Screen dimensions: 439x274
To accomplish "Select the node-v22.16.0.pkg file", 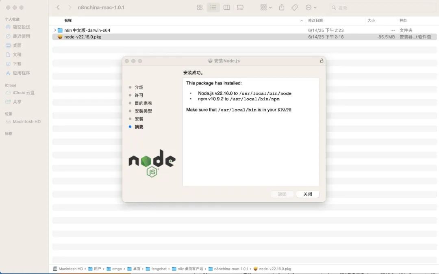I will pyautogui.click(x=244, y=37).
